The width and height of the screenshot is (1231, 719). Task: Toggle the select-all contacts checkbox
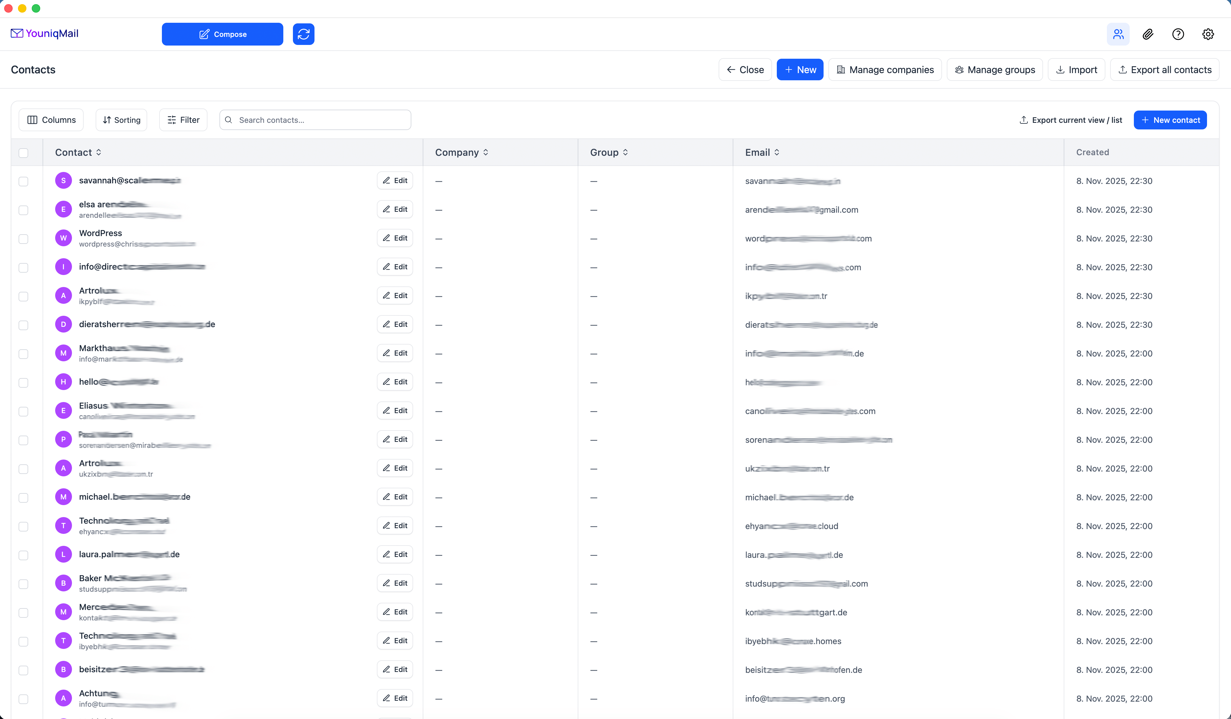[x=23, y=153]
